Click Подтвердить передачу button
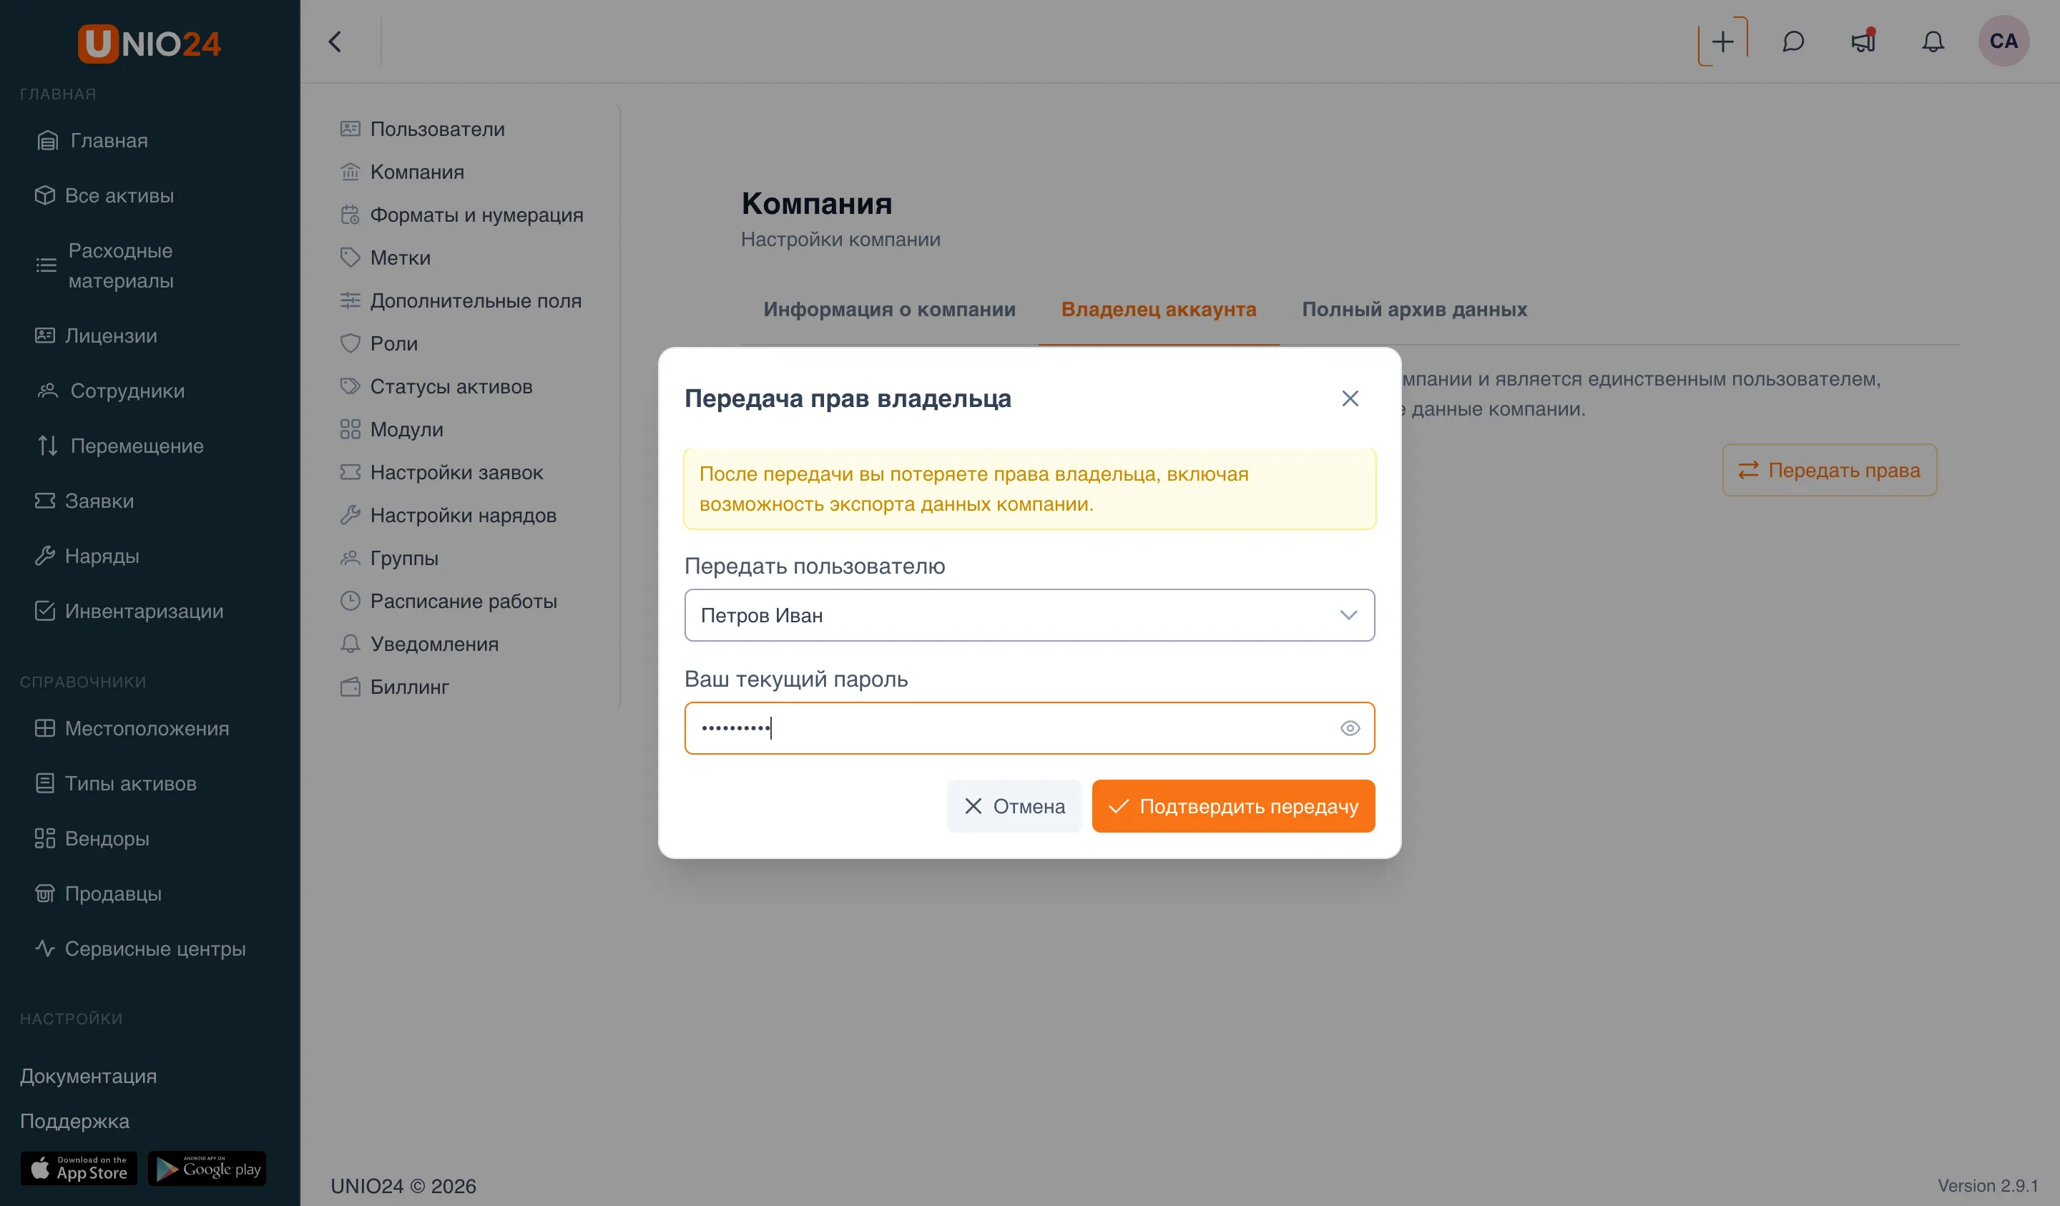 pyautogui.click(x=1232, y=806)
